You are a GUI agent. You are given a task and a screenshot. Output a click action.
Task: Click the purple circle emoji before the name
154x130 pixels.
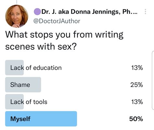coord(37,12)
